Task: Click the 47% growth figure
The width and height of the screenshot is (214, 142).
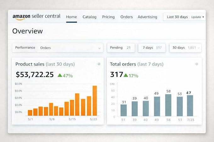Action: click(x=68, y=76)
